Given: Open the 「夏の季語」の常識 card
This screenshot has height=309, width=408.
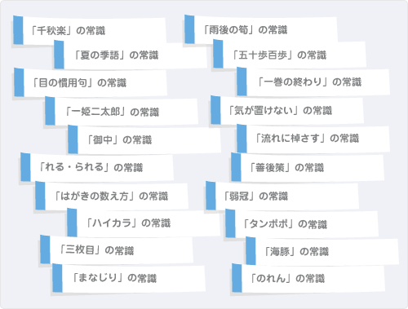Looking at the screenshot, I should click(x=130, y=55).
